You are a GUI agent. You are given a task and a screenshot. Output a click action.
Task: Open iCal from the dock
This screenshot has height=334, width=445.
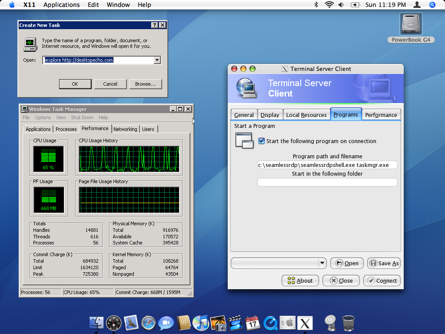point(252,323)
